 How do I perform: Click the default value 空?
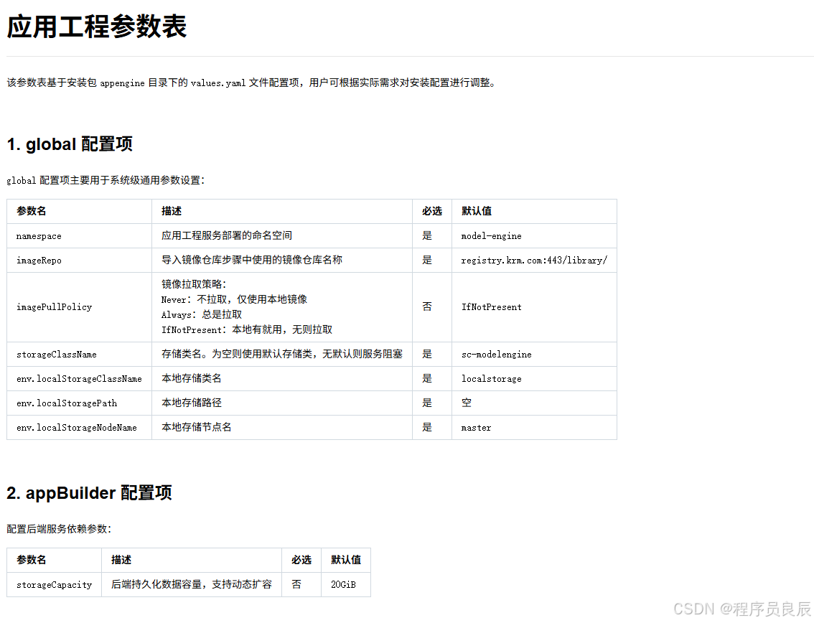tap(467, 403)
